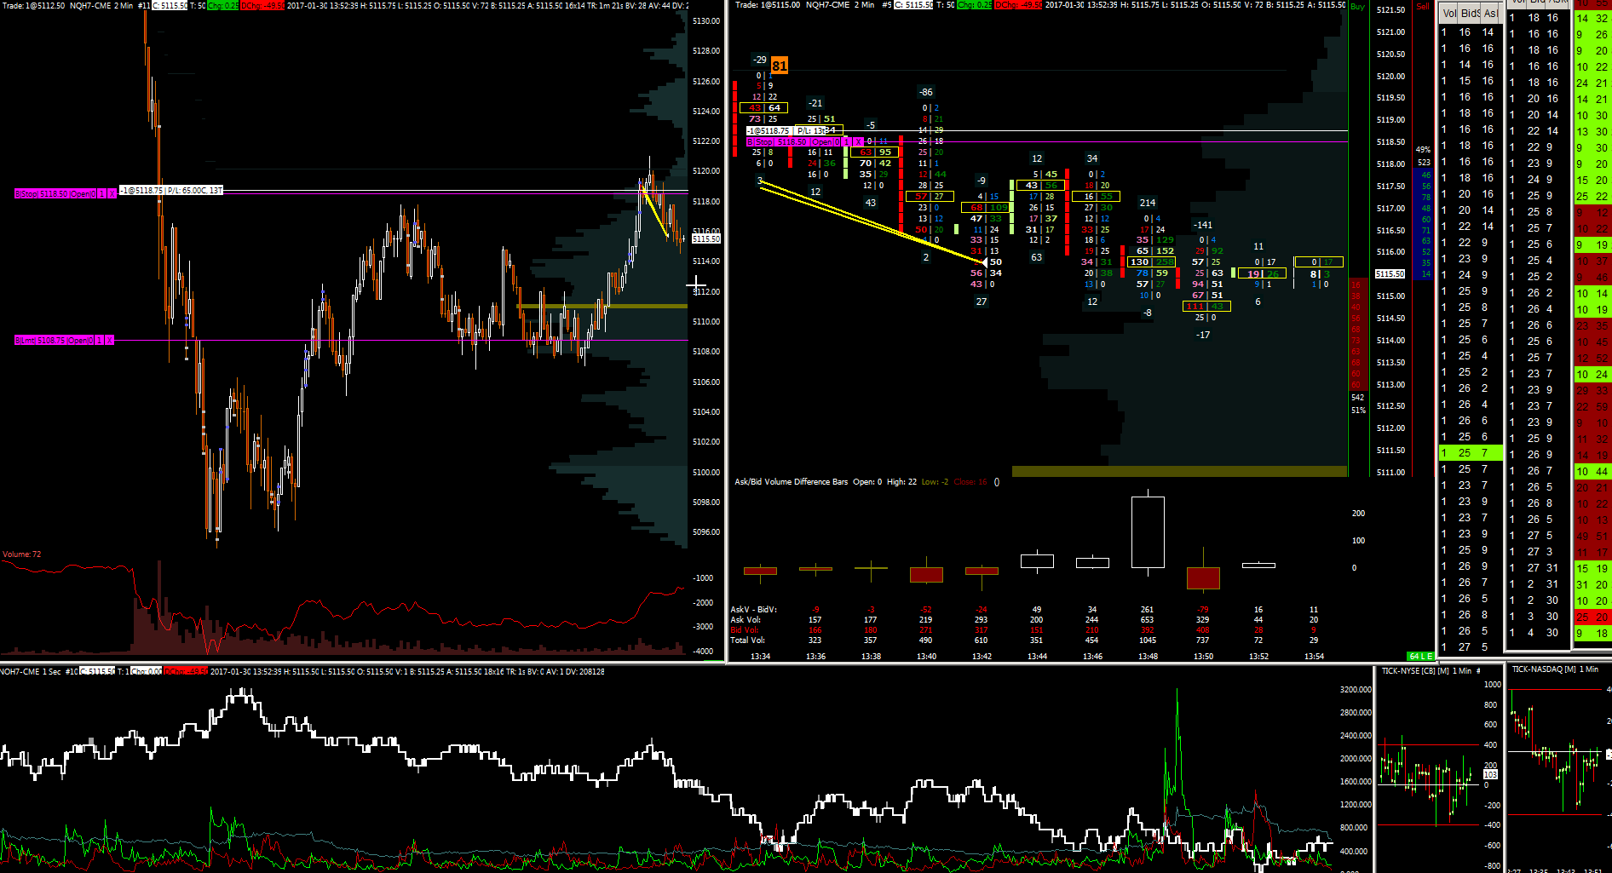Click the AskV - BidV row label
Screen dimensions: 1612x873
click(x=754, y=610)
